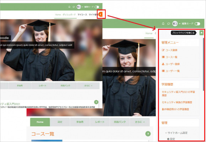Switch to 参加者 tab in drawer-closed screenshot
Screen dimensions: 206x142
20,86
